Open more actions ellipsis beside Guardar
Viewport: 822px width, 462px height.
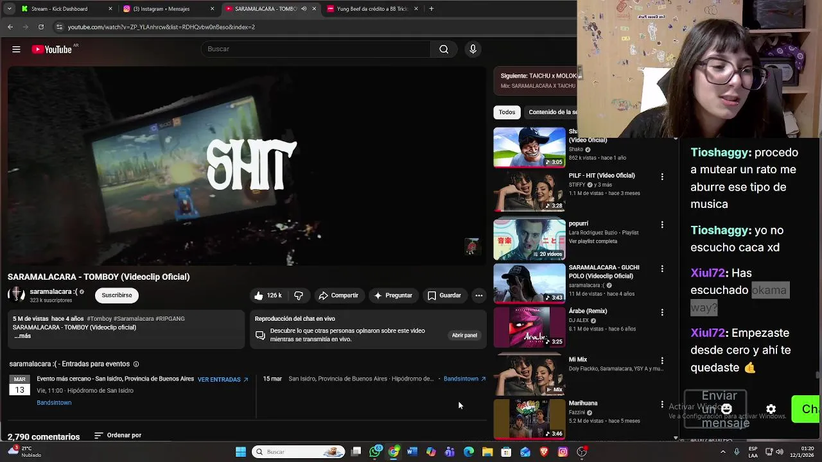pos(478,295)
